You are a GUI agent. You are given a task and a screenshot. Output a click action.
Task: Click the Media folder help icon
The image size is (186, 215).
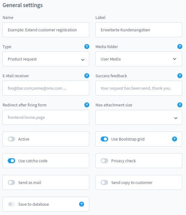point(180,47)
